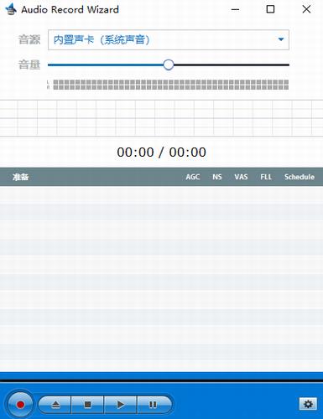This screenshot has width=323, height=419.
Task: Start recording with the red record button
Action: coord(20,404)
